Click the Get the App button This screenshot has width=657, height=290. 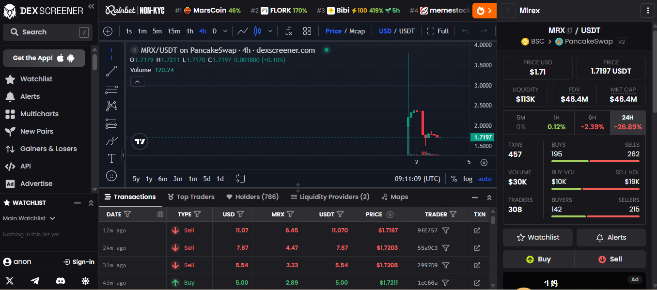(44, 58)
